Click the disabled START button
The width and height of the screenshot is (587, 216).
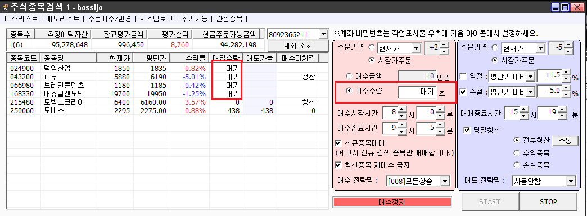[x=490, y=202]
